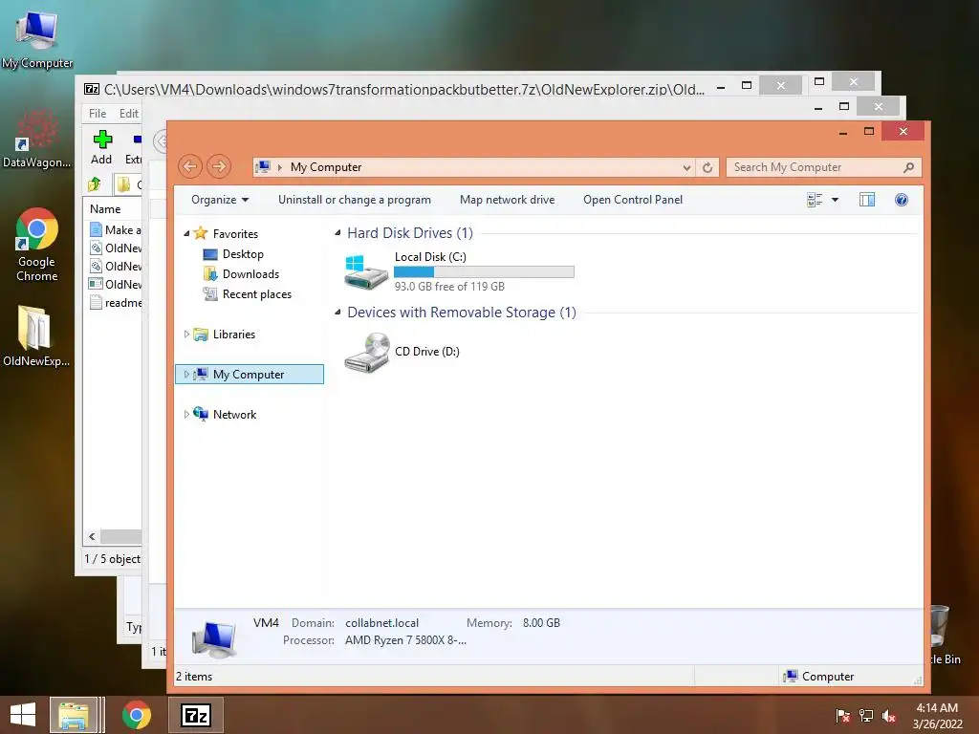This screenshot has height=734, width=979.
Task: Open Downloads in Favorites sidebar
Action: click(241, 274)
